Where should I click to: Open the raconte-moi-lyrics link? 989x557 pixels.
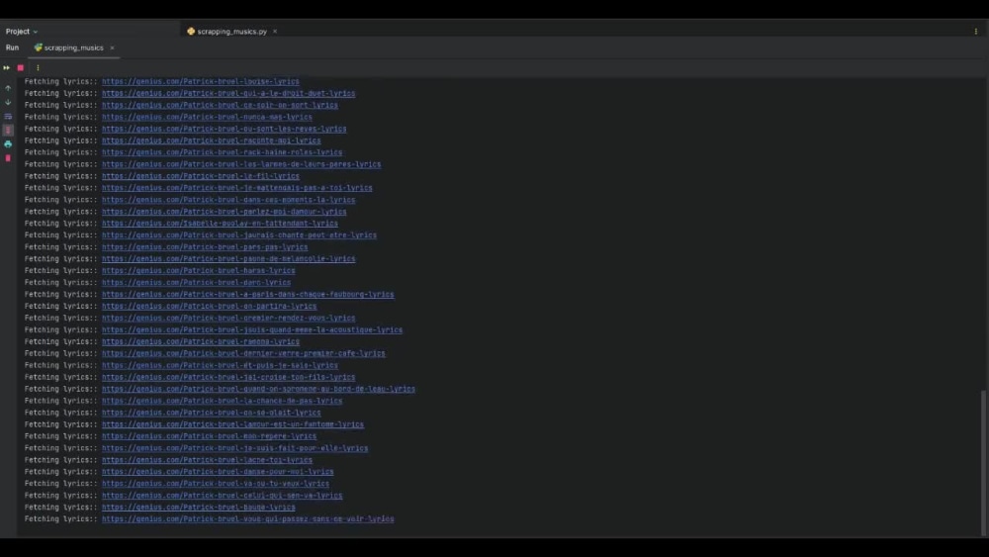pos(212,140)
